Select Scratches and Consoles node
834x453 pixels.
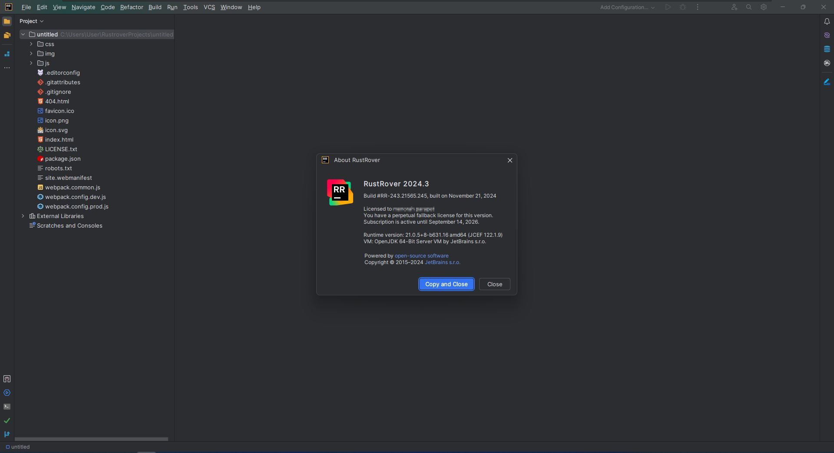(69, 225)
